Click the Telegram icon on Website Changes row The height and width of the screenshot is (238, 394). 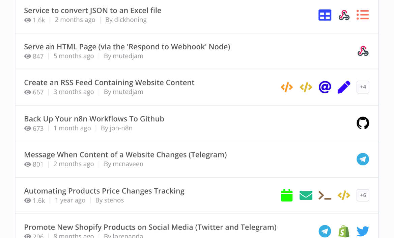pyautogui.click(x=363, y=159)
